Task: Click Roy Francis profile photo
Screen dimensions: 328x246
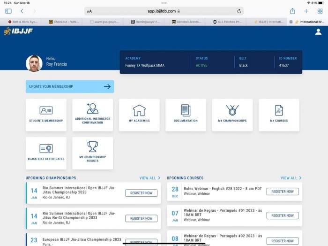Action: coord(34,63)
